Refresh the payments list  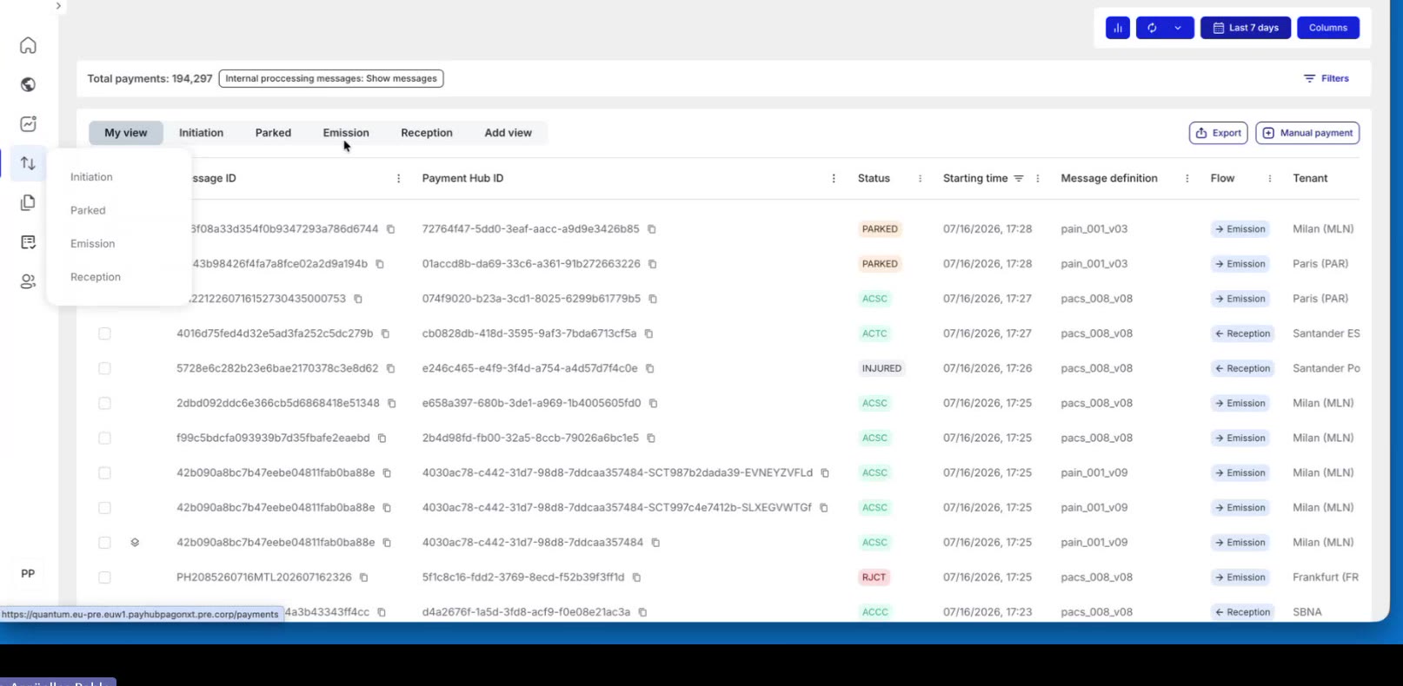click(x=1152, y=28)
